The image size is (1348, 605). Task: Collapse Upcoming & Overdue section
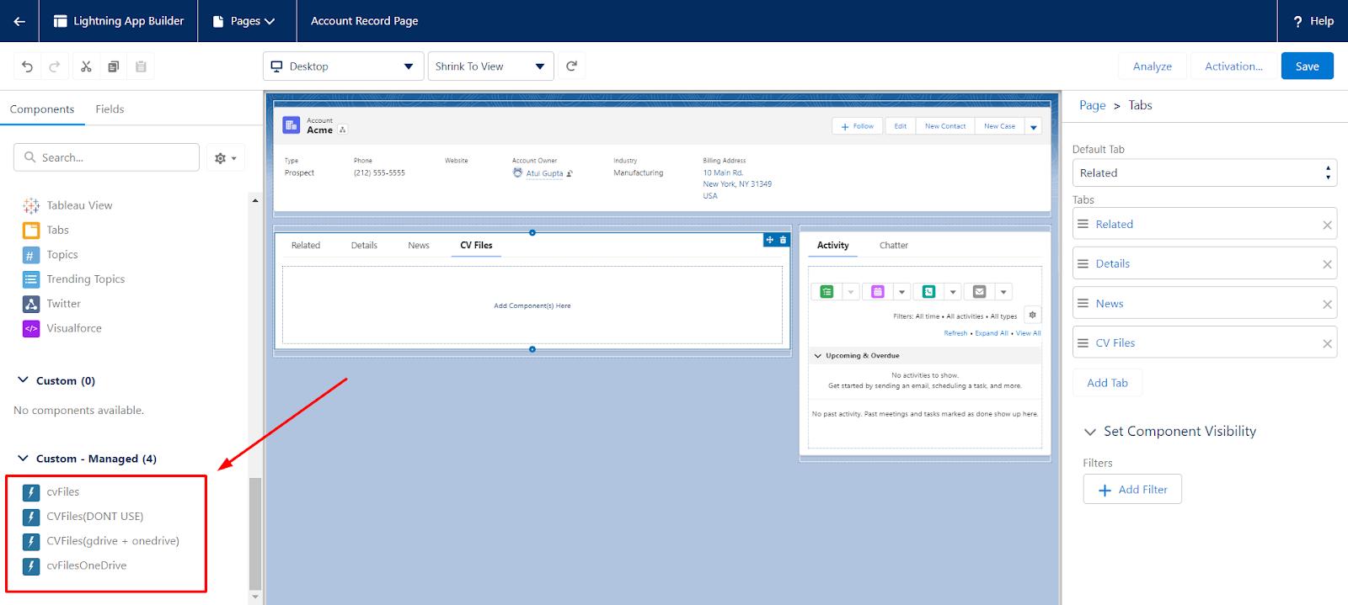click(817, 356)
